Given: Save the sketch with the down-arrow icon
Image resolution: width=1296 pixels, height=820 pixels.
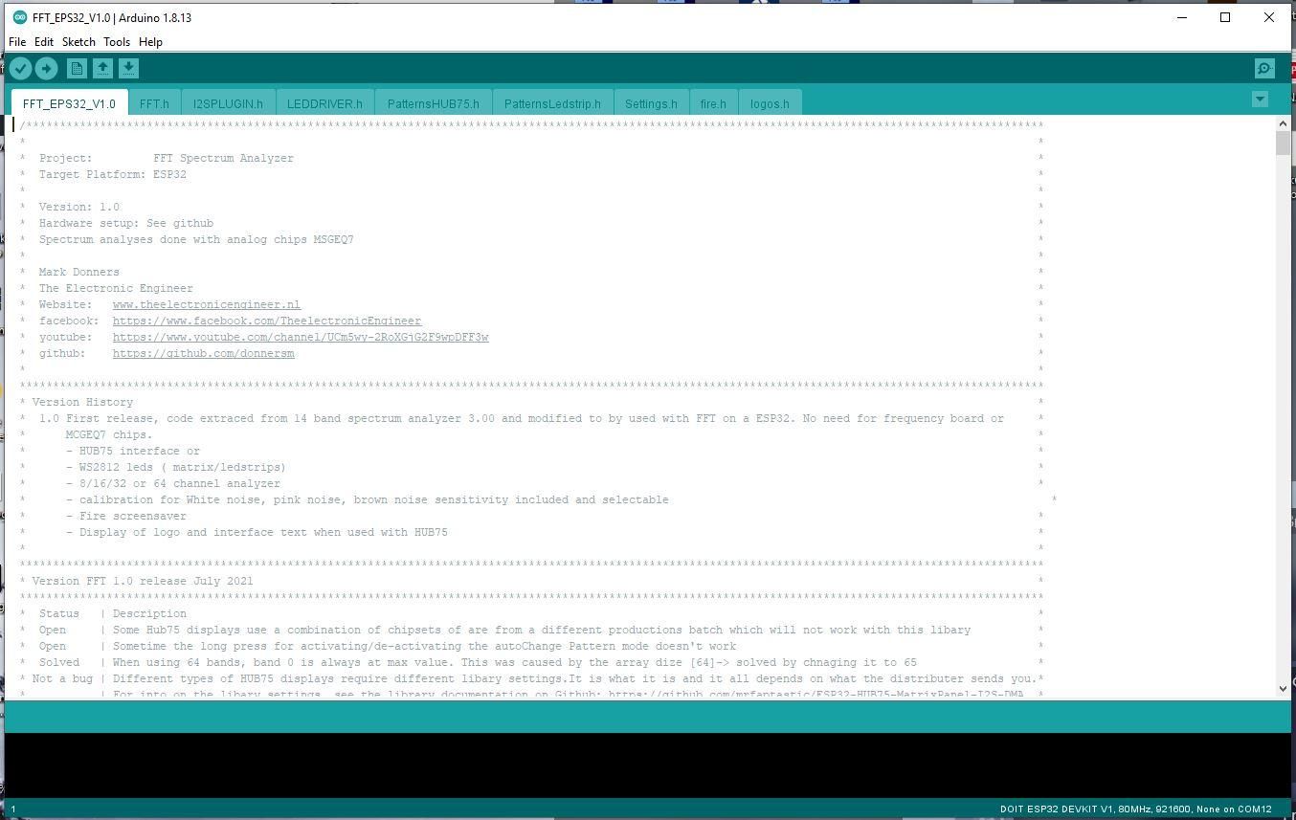Looking at the screenshot, I should 128,69.
